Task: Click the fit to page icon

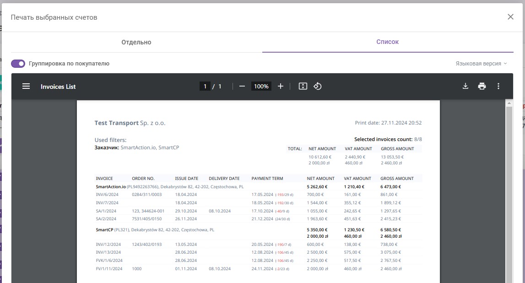Action: 303,87
